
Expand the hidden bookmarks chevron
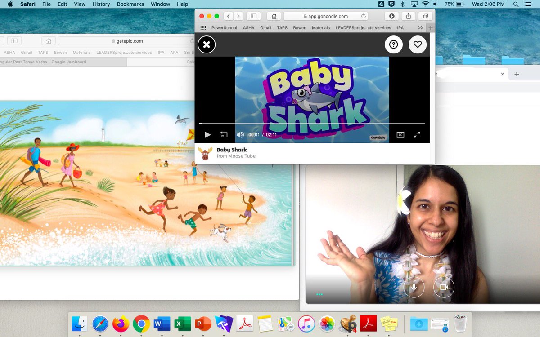[x=421, y=28]
